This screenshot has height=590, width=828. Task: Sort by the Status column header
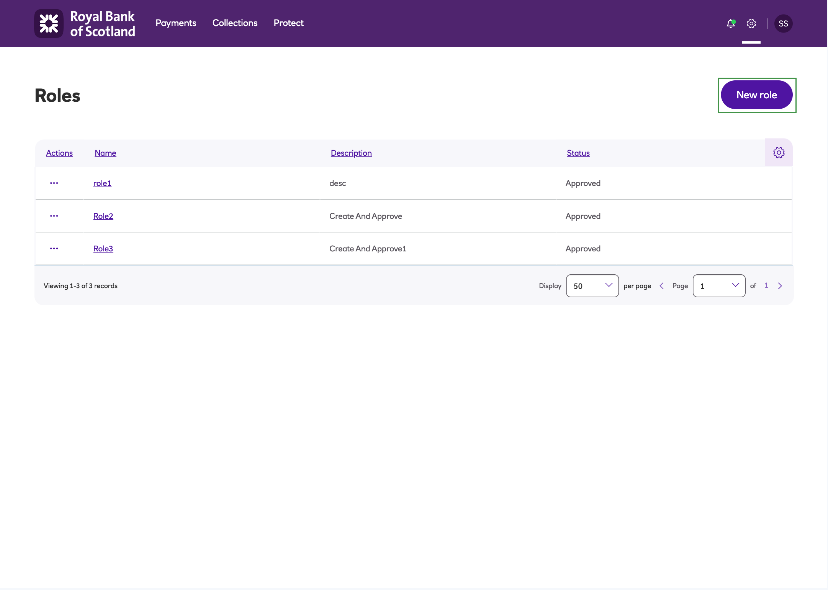coord(578,153)
